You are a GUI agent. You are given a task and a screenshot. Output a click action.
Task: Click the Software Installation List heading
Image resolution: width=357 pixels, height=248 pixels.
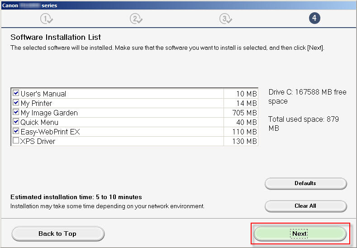pos(56,37)
